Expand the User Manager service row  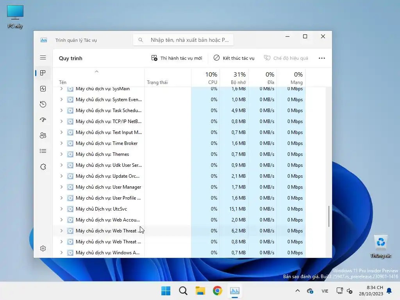[61, 187]
